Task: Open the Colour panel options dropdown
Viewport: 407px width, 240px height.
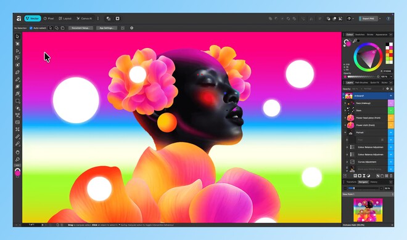Action: [391, 34]
